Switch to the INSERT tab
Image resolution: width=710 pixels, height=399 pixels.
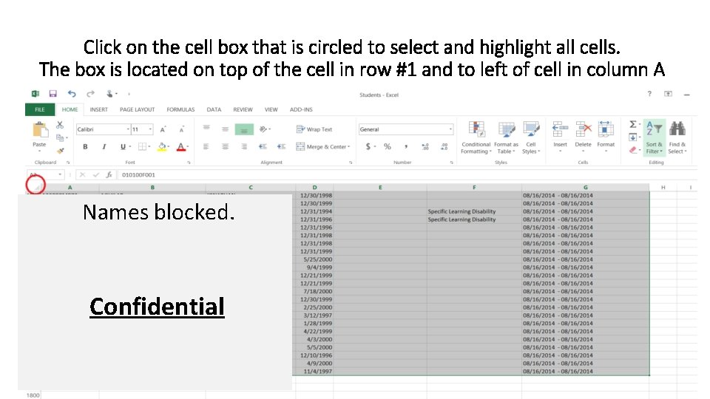98,109
